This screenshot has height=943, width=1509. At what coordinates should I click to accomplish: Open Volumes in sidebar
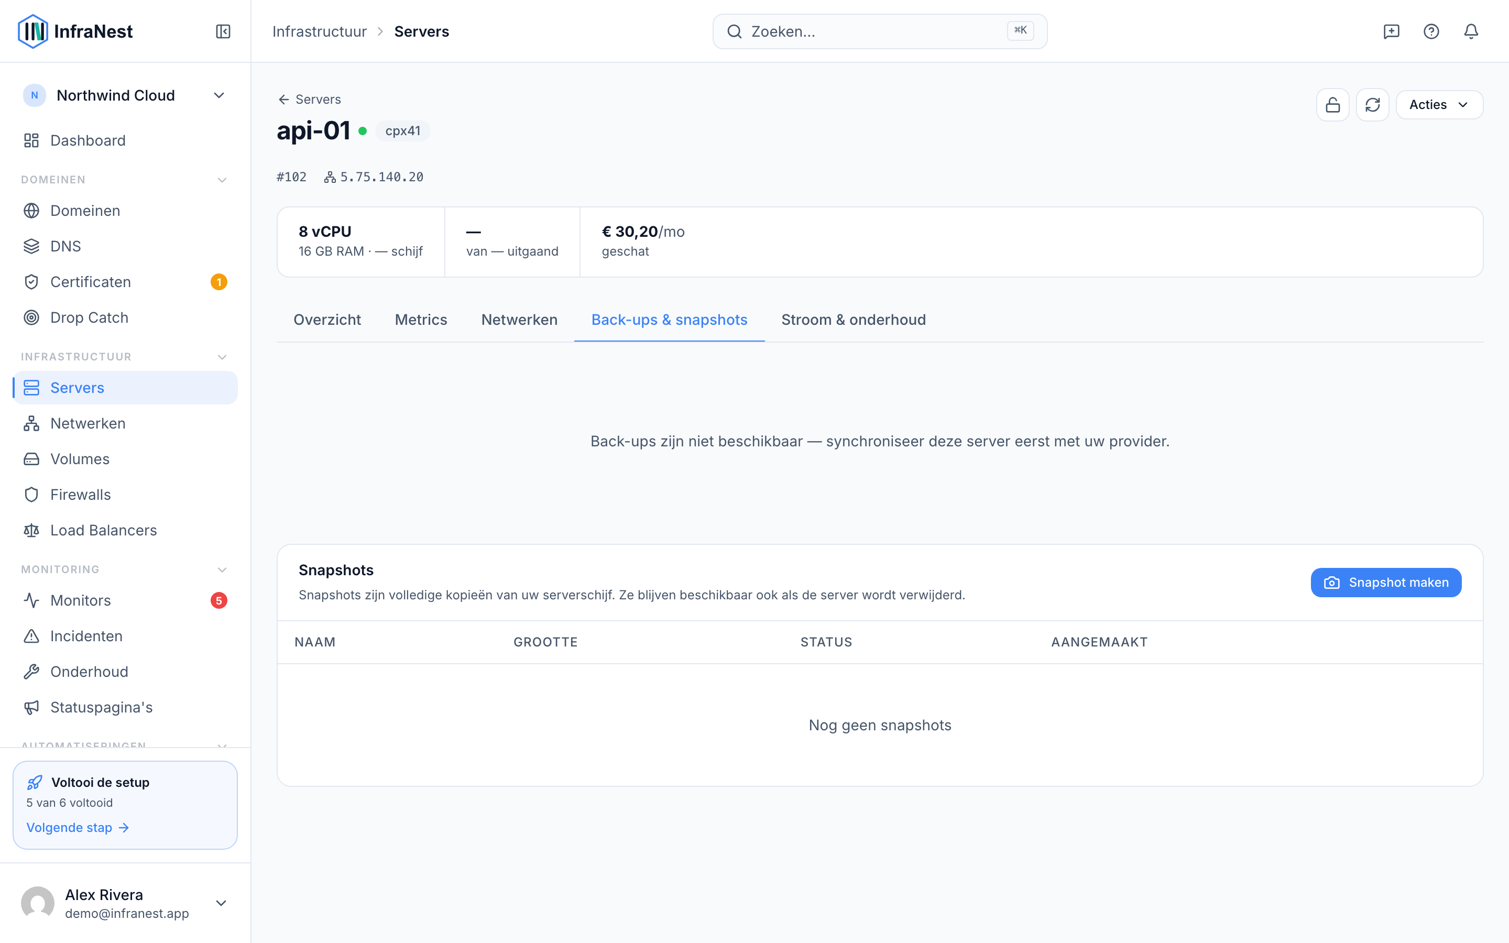(x=125, y=459)
